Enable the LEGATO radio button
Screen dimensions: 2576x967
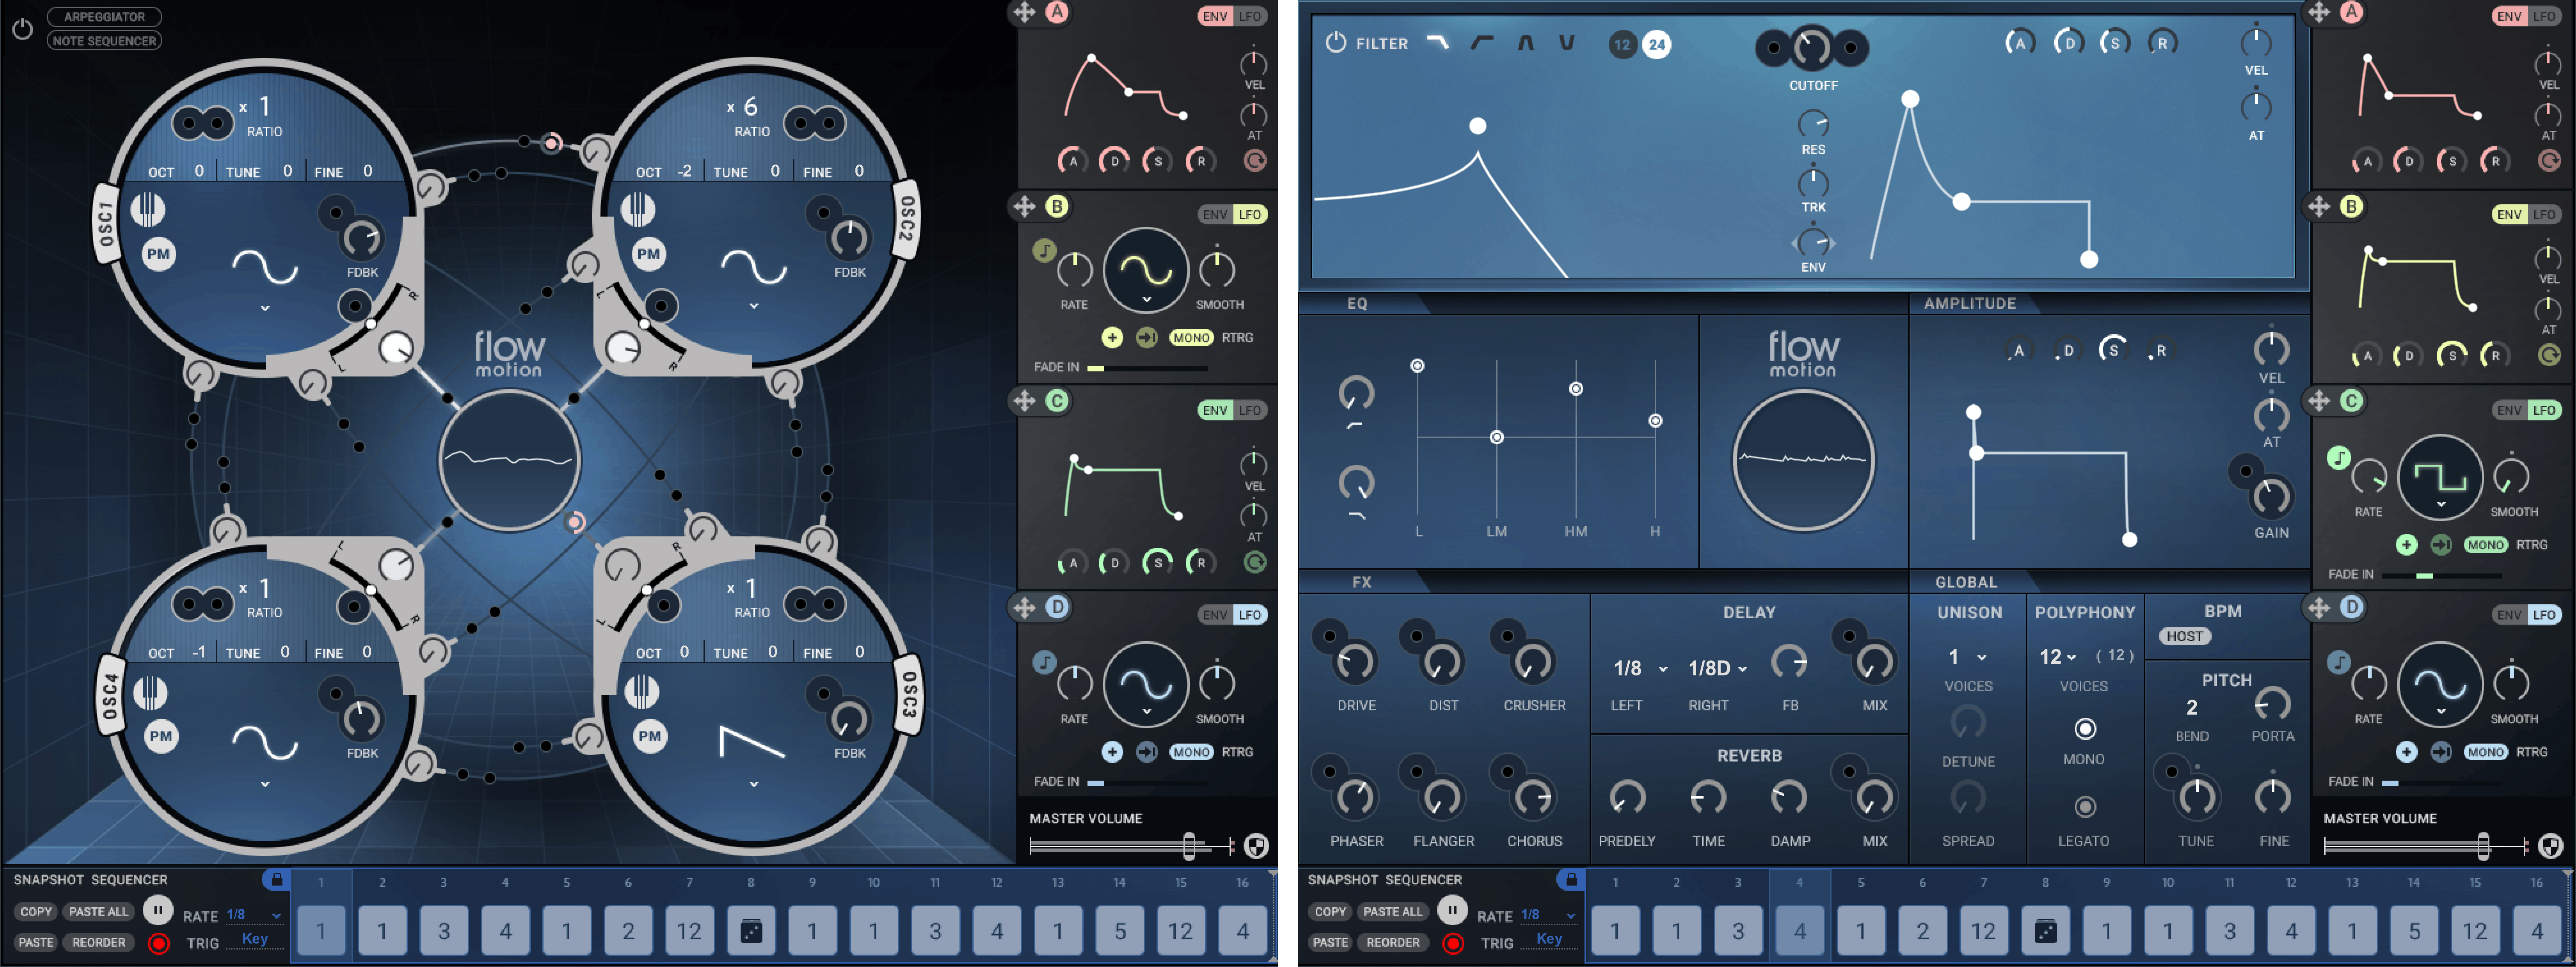[2084, 806]
